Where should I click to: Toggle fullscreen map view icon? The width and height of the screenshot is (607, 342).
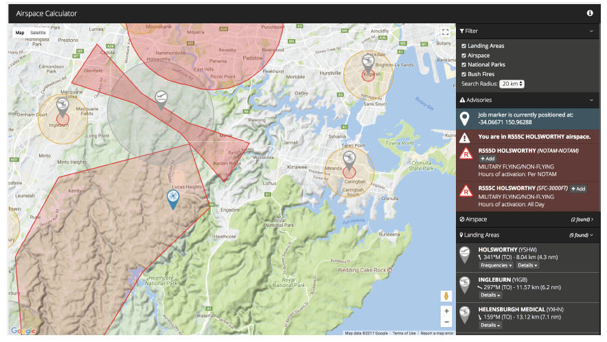[x=445, y=32]
